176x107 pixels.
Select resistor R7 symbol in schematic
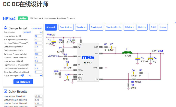tap(63, 50)
